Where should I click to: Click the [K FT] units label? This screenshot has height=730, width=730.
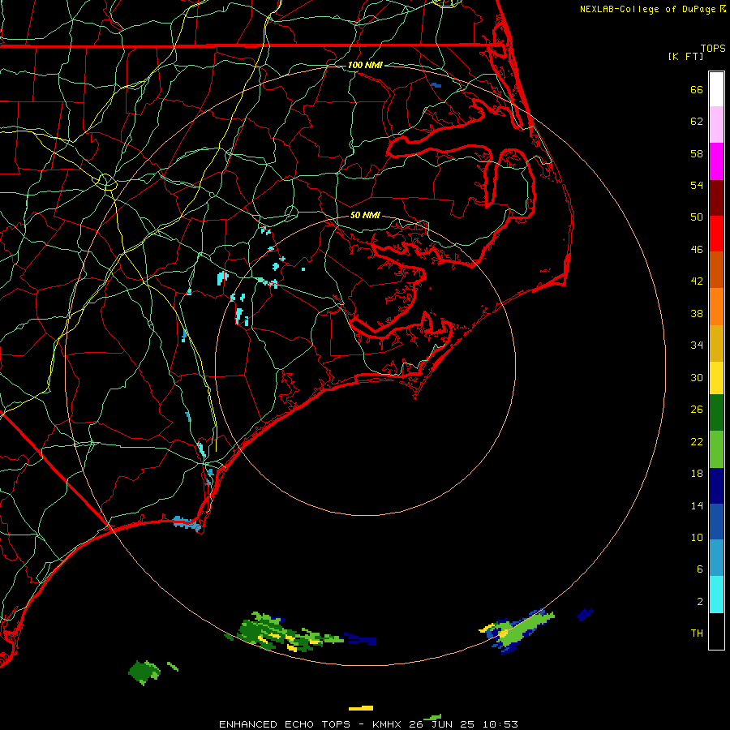point(685,56)
